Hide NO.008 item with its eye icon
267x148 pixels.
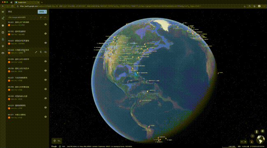(46, 89)
